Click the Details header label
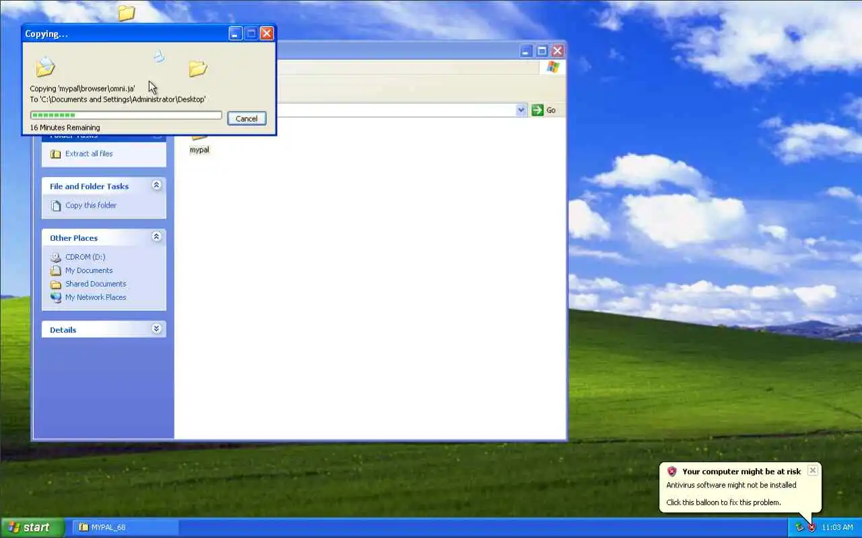Image resolution: width=862 pixels, height=538 pixels. (x=63, y=330)
